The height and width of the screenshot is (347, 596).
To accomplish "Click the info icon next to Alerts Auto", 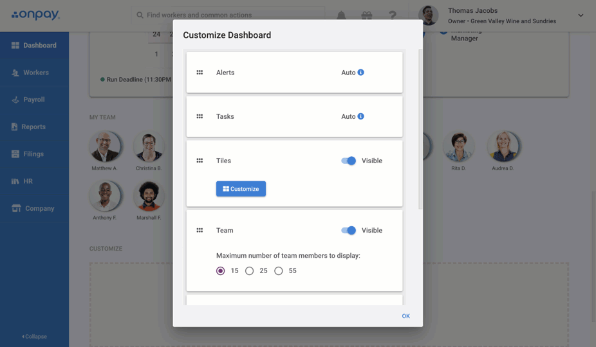I will (361, 73).
